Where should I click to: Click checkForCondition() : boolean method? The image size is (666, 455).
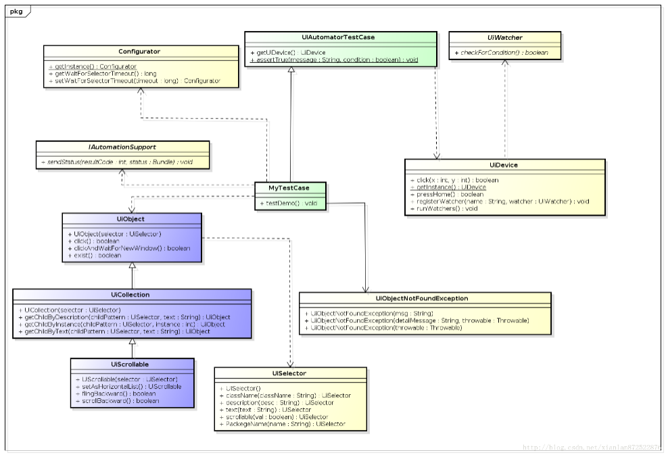pyautogui.click(x=501, y=53)
